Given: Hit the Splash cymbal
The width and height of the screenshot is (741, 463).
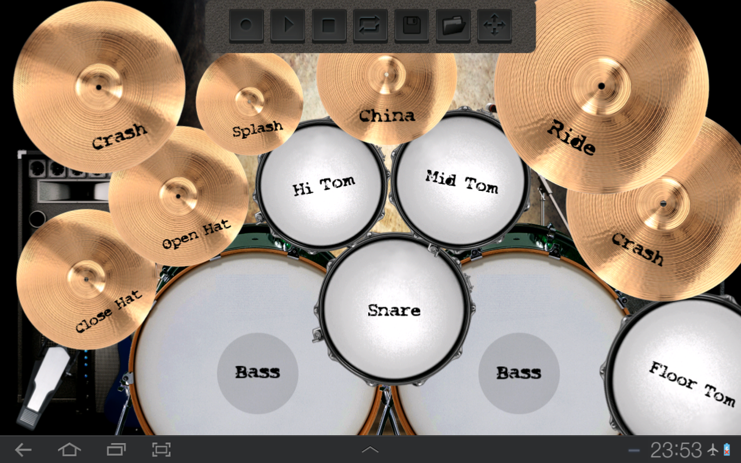Looking at the screenshot, I should click(x=250, y=103).
